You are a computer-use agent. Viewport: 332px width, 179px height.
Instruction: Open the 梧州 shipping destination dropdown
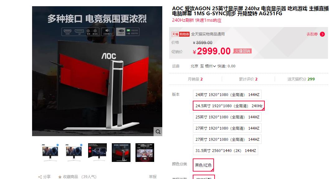point(210,66)
